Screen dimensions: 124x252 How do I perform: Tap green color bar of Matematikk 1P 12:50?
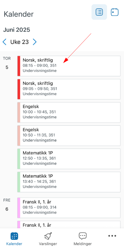[19, 159]
